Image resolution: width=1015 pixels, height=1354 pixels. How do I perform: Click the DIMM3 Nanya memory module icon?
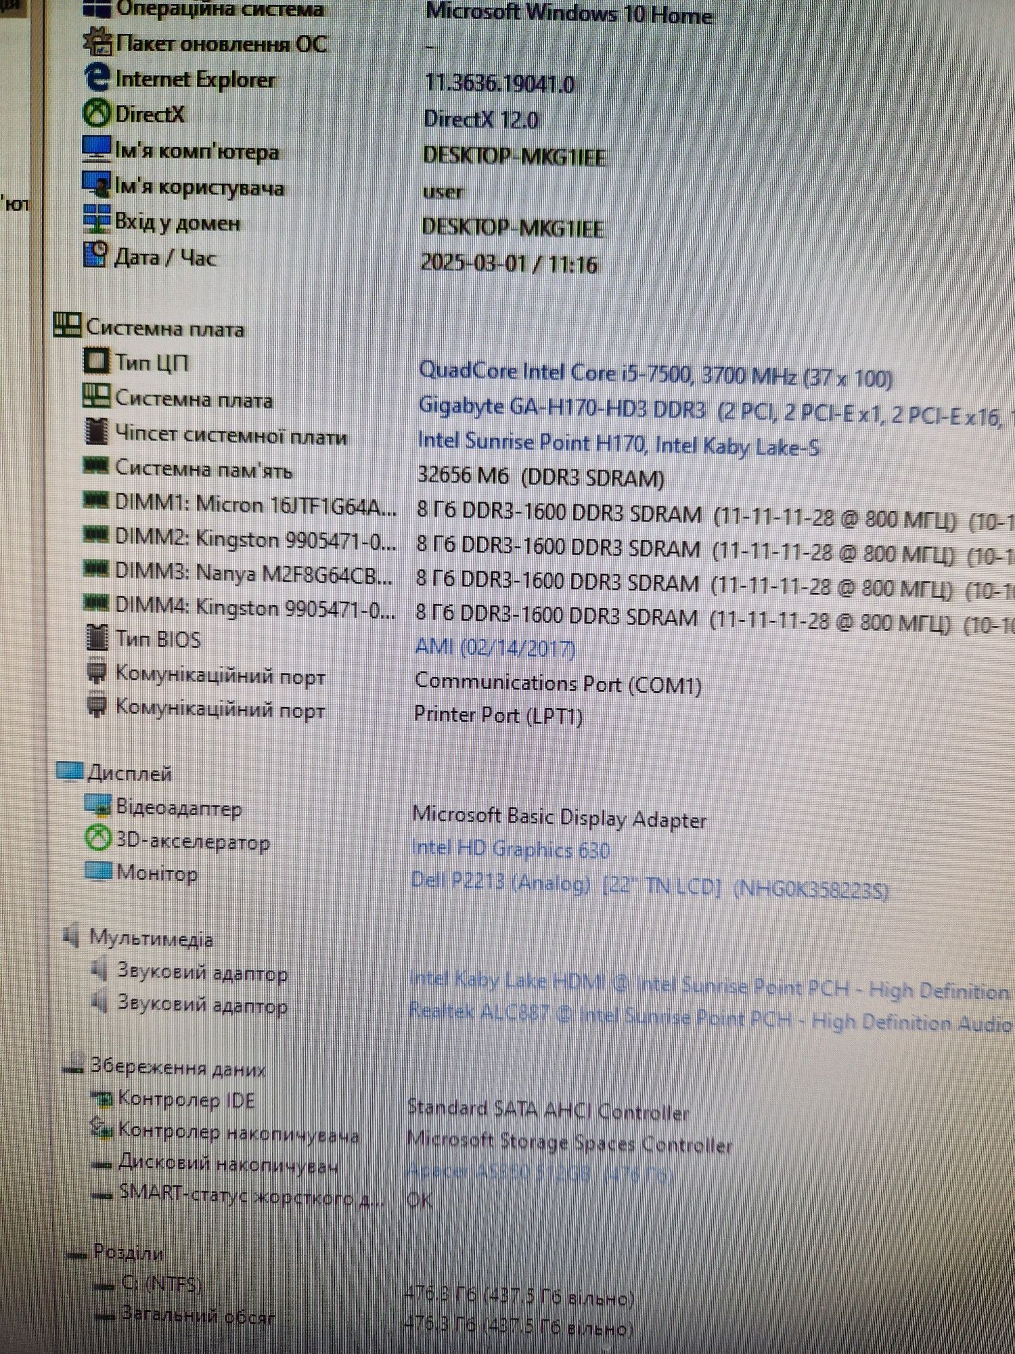[x=95, y=568]
